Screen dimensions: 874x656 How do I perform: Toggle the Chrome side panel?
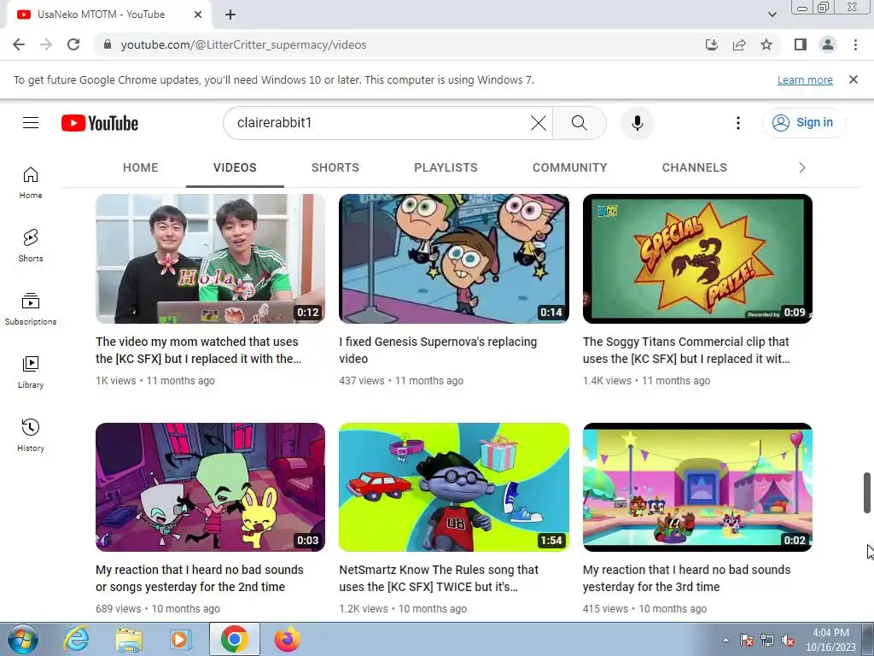[801, 44]
